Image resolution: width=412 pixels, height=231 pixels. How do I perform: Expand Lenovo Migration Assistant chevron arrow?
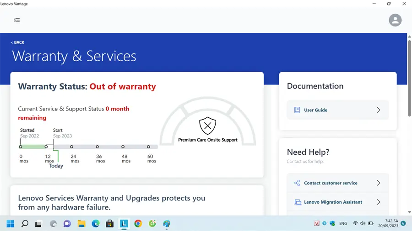(379, 202)
